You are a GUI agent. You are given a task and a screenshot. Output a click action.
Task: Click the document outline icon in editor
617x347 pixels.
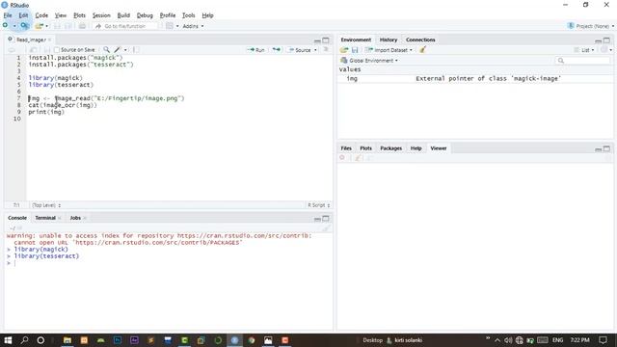(x=326, y=49)
